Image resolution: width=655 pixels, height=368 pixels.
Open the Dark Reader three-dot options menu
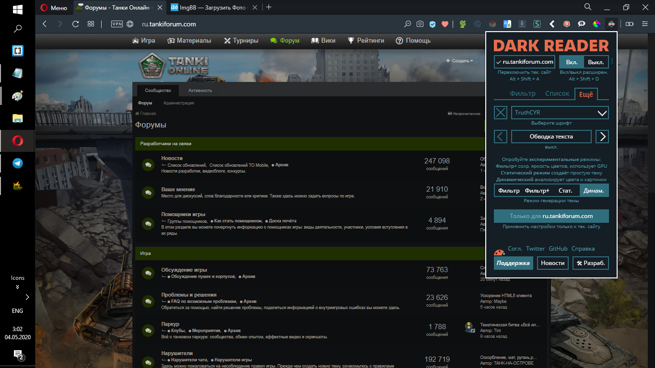coord(612,61)
